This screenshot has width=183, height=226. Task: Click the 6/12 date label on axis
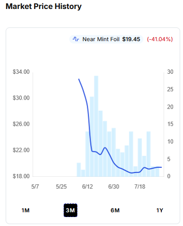point(87,187)
